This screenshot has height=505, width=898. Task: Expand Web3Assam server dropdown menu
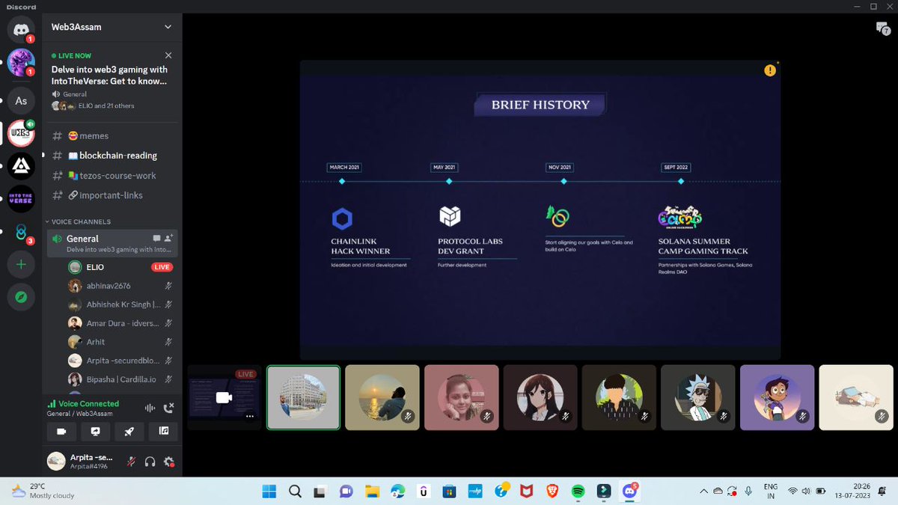(168, 27)
